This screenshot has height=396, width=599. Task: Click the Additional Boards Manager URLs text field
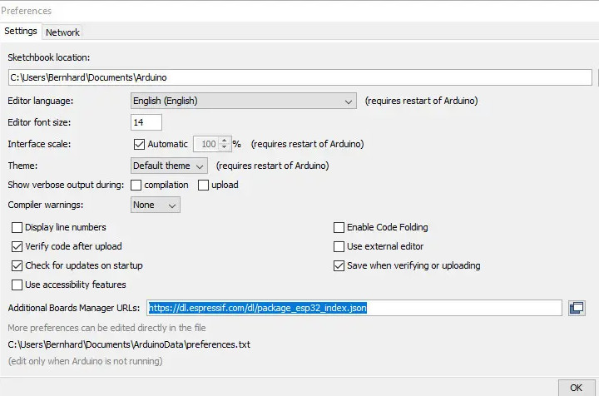click(354, 308)
